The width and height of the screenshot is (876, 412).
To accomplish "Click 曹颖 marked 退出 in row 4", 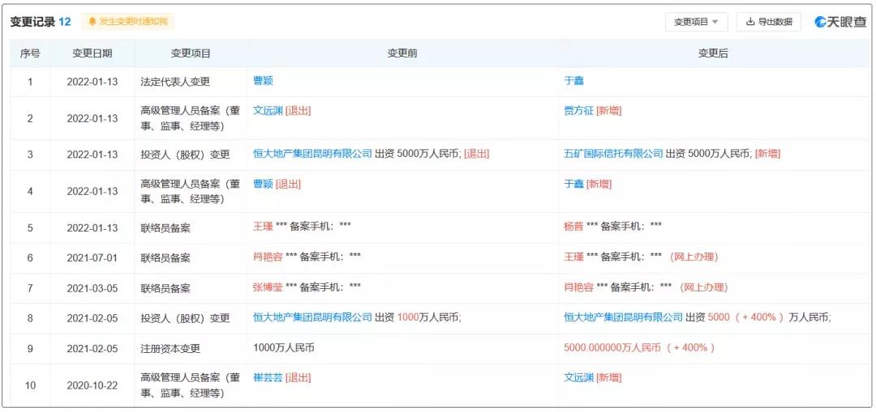I will pos(263,184).
